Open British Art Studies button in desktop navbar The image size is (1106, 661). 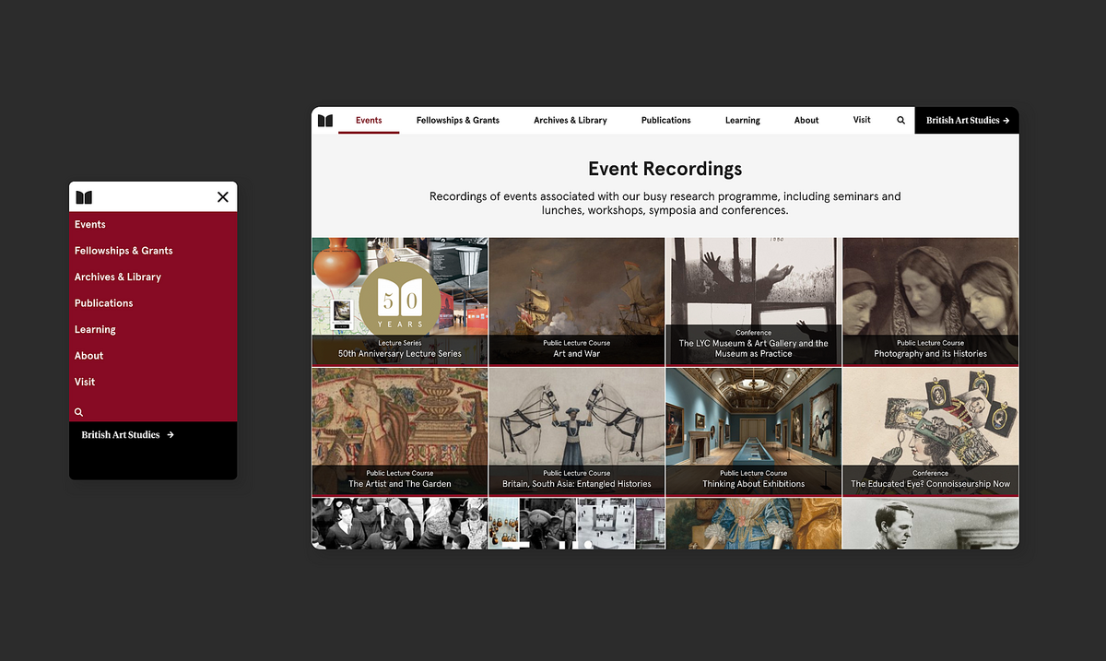tap(967, 121)
